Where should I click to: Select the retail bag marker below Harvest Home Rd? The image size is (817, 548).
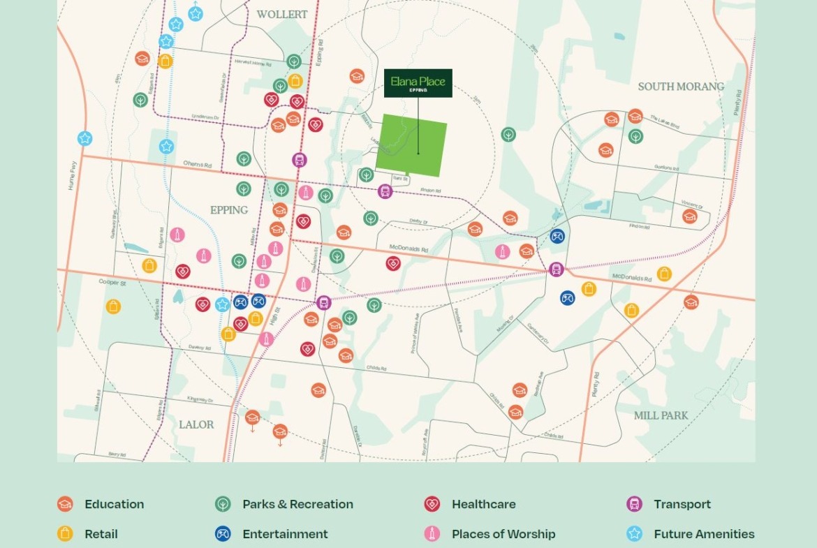click(x=295, y=81)
